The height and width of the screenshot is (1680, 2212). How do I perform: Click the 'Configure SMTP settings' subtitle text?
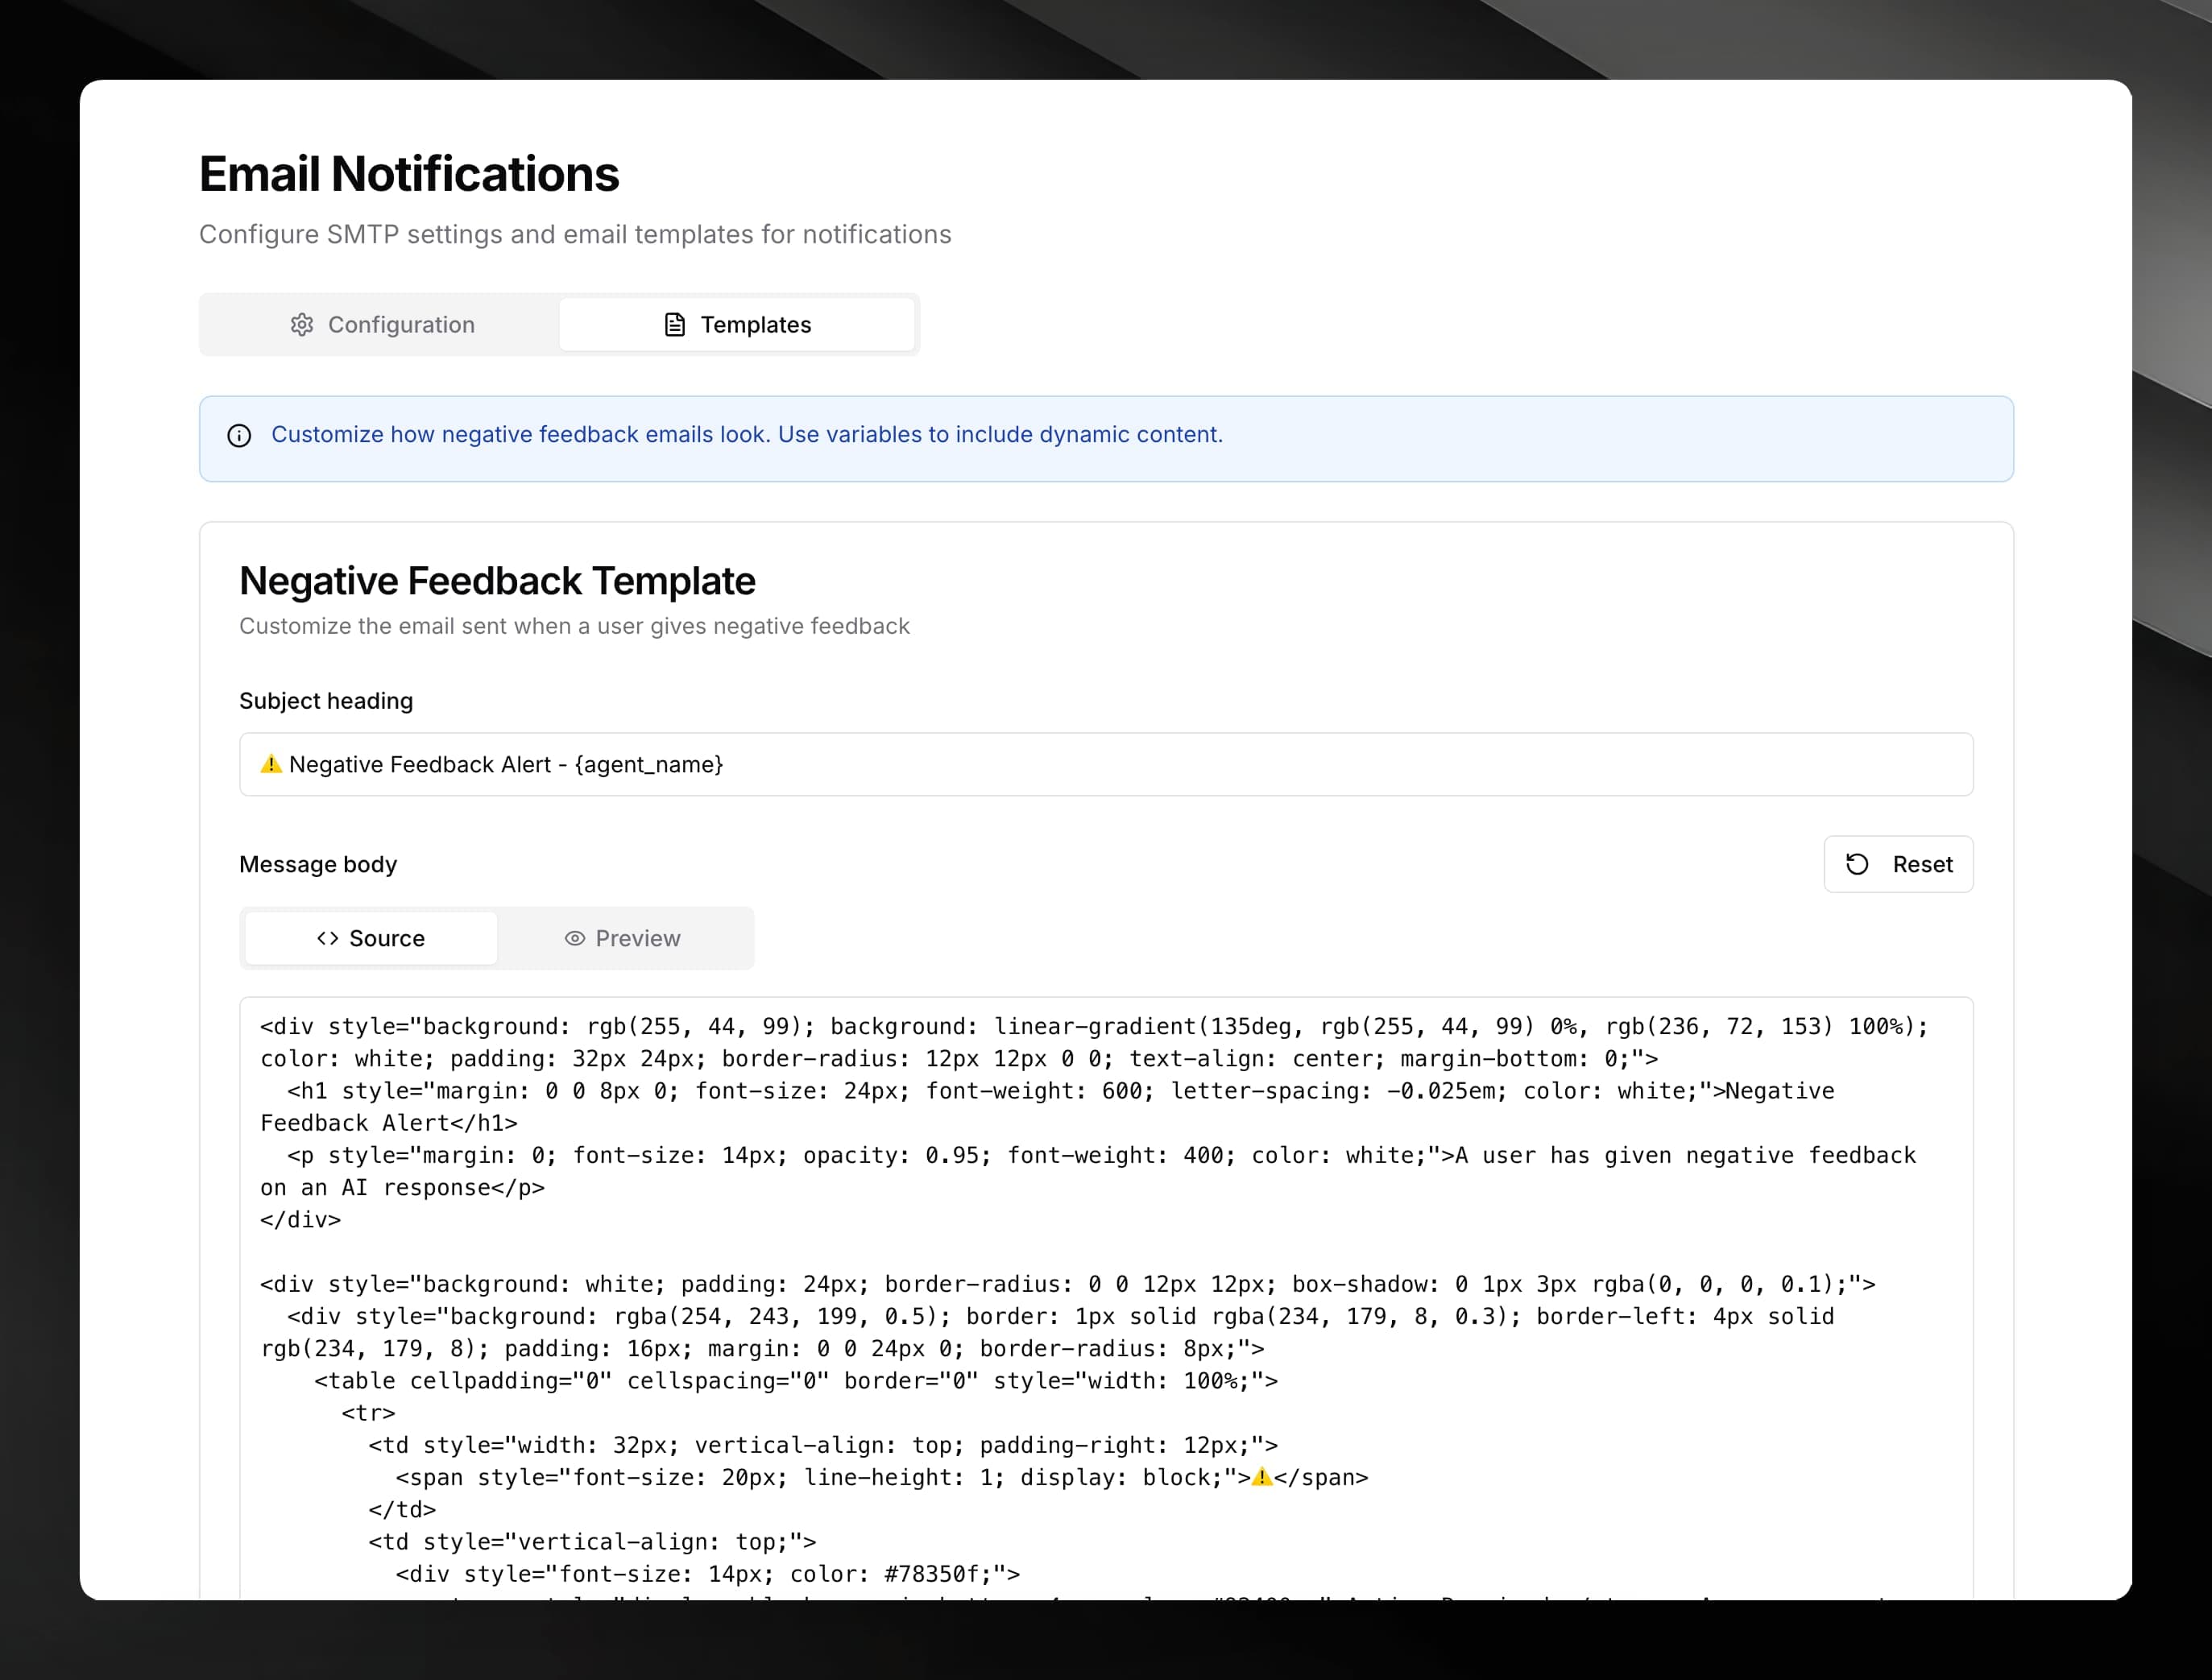click(x=575, y=235)
